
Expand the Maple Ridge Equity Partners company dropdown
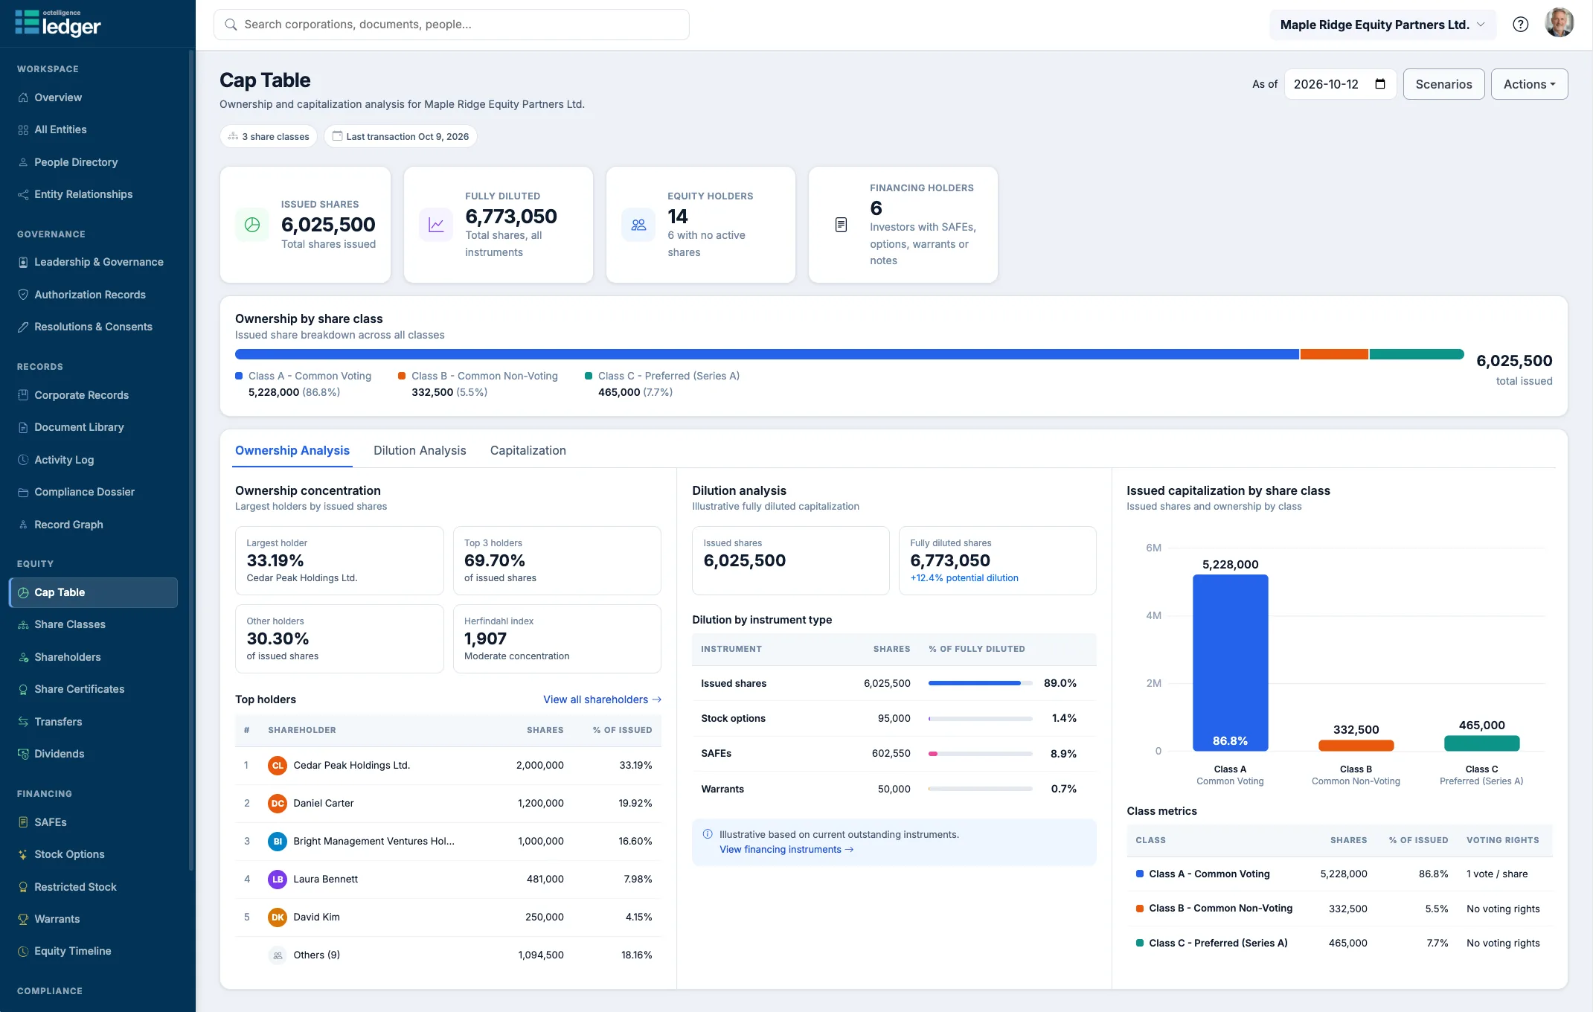click(x=1382, y=25)
